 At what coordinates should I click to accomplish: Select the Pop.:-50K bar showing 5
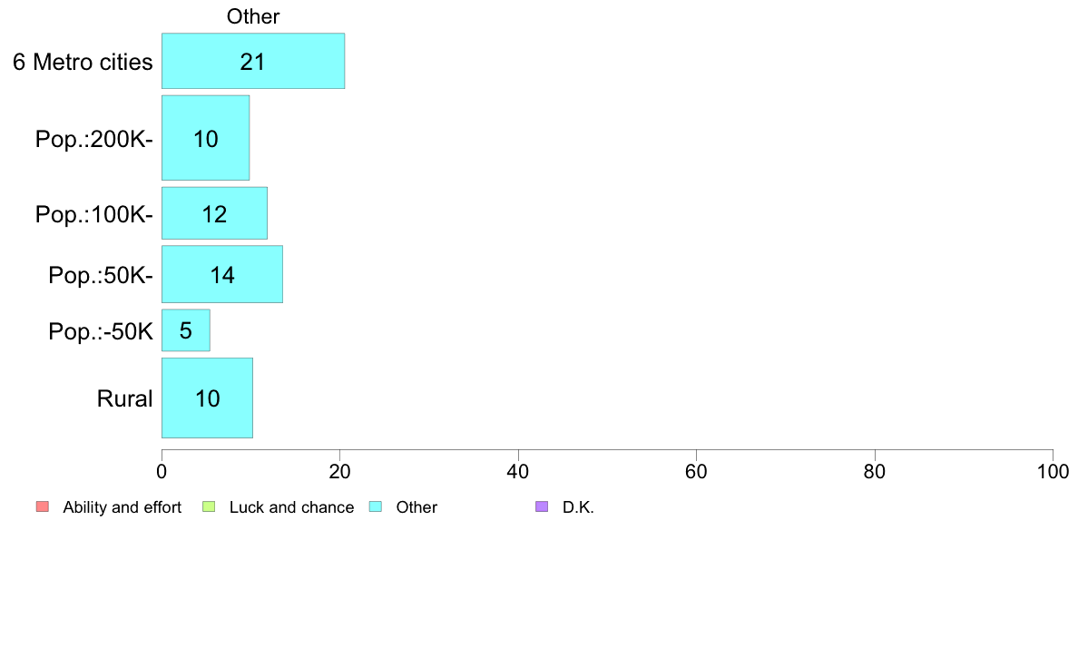click(x=186, y=330)
